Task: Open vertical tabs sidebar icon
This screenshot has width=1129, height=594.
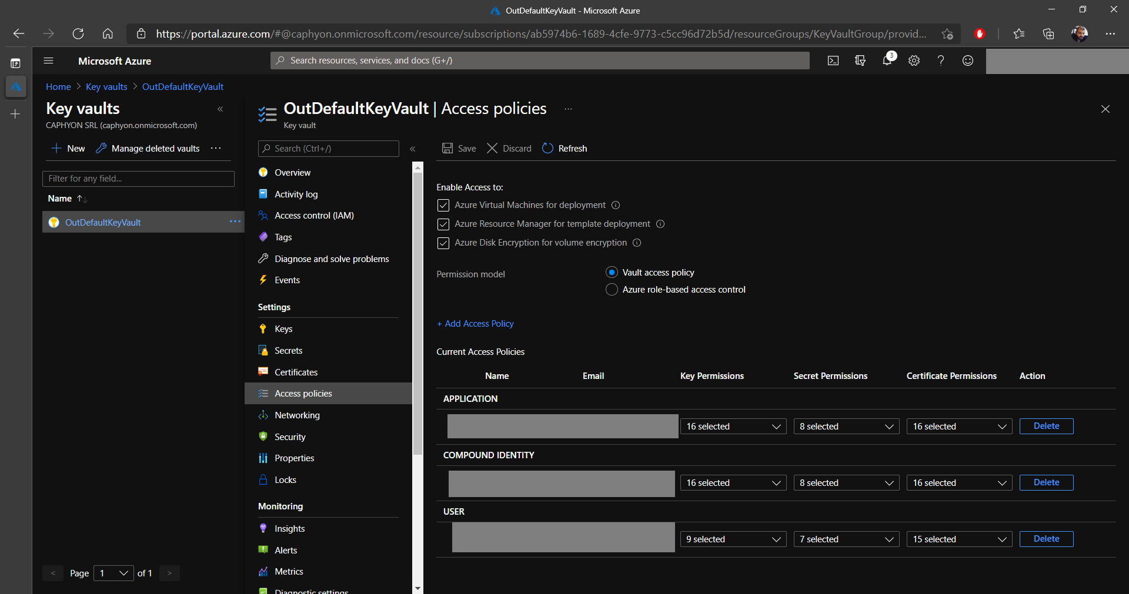Action: [x=16, y=63]
